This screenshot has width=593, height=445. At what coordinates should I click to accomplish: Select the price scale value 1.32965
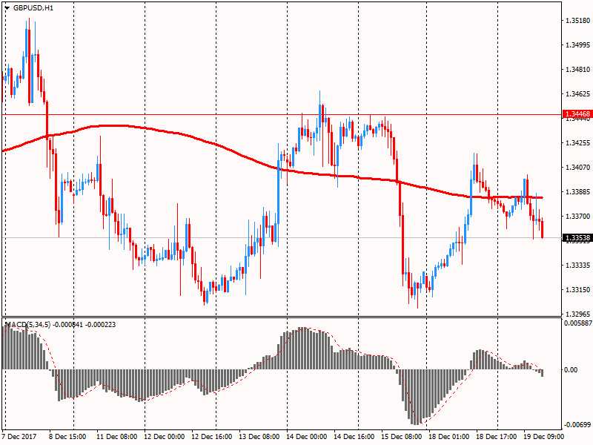coord(578,314)
